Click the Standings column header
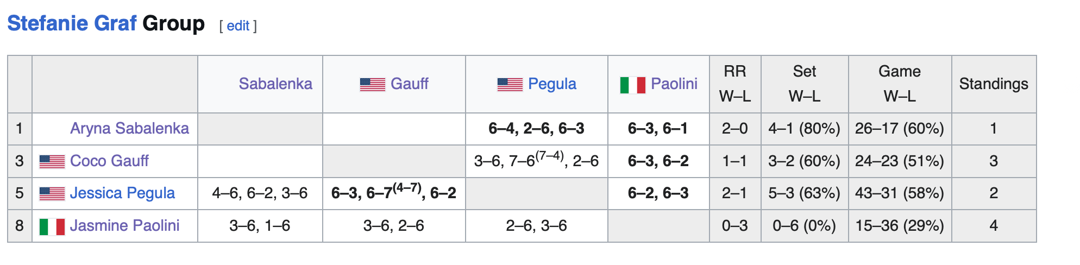The width and height of the screenshot is (1080, 265). point(993,84)
